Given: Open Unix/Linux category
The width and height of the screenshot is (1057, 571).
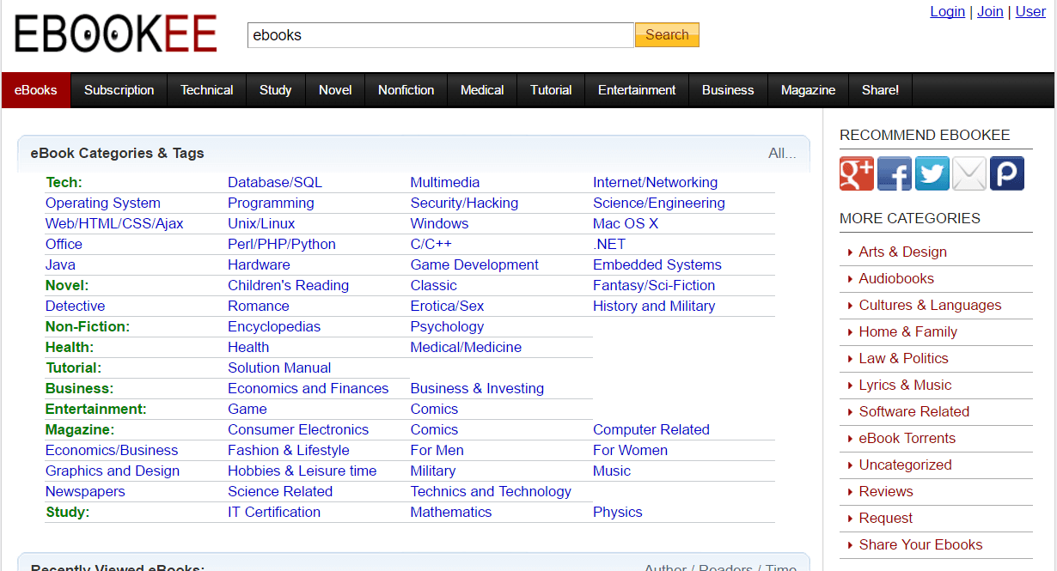Looking at the screenshot, I should click(261, 223).
